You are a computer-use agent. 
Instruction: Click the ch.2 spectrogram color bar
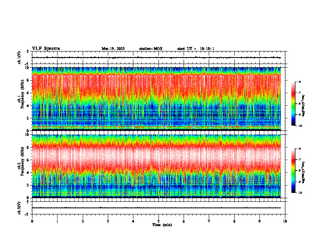(293, 171)
